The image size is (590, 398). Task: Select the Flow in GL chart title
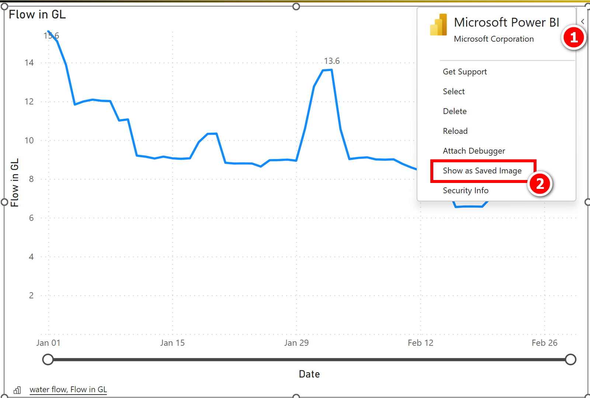pos(37,15)
